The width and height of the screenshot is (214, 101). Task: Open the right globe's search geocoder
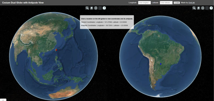click(194, 8)
